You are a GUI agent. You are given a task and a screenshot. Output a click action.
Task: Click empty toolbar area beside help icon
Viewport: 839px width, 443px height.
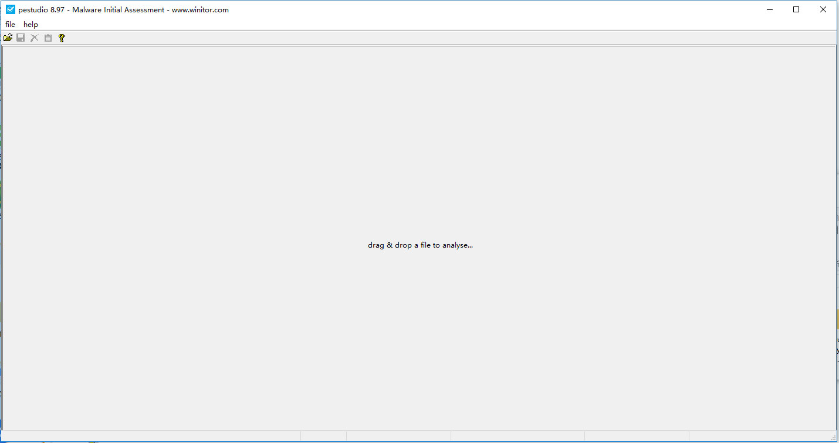pos(446,38)
